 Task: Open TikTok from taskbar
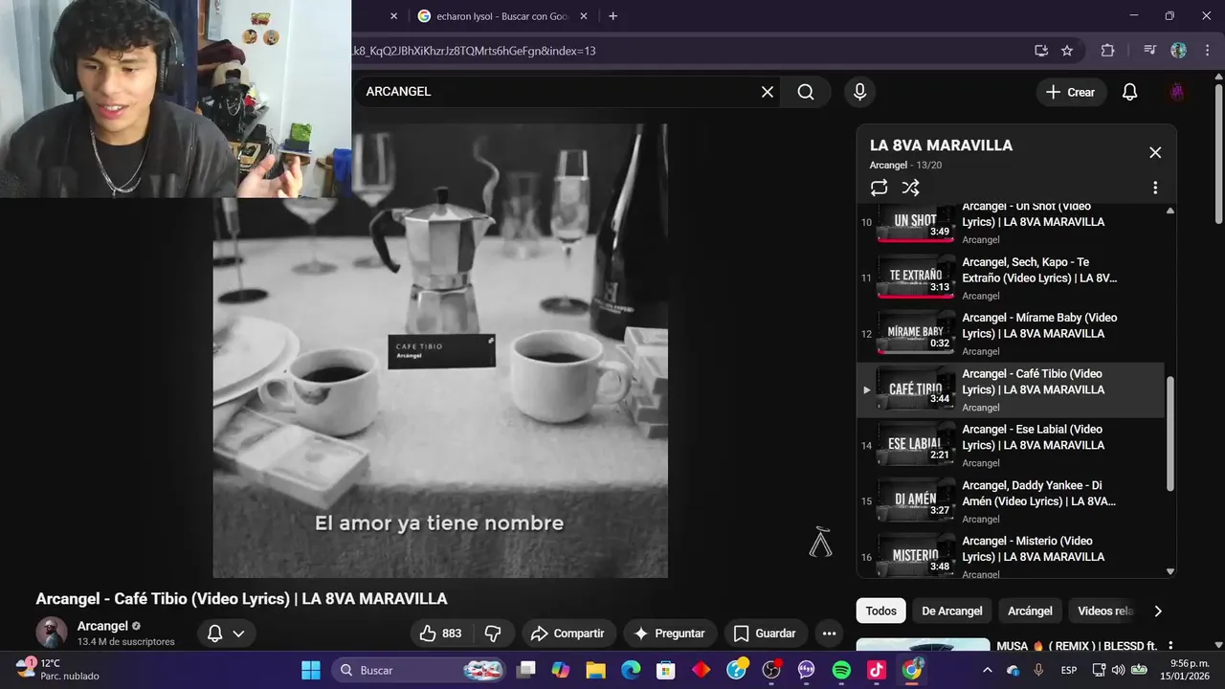click(877, 670)
